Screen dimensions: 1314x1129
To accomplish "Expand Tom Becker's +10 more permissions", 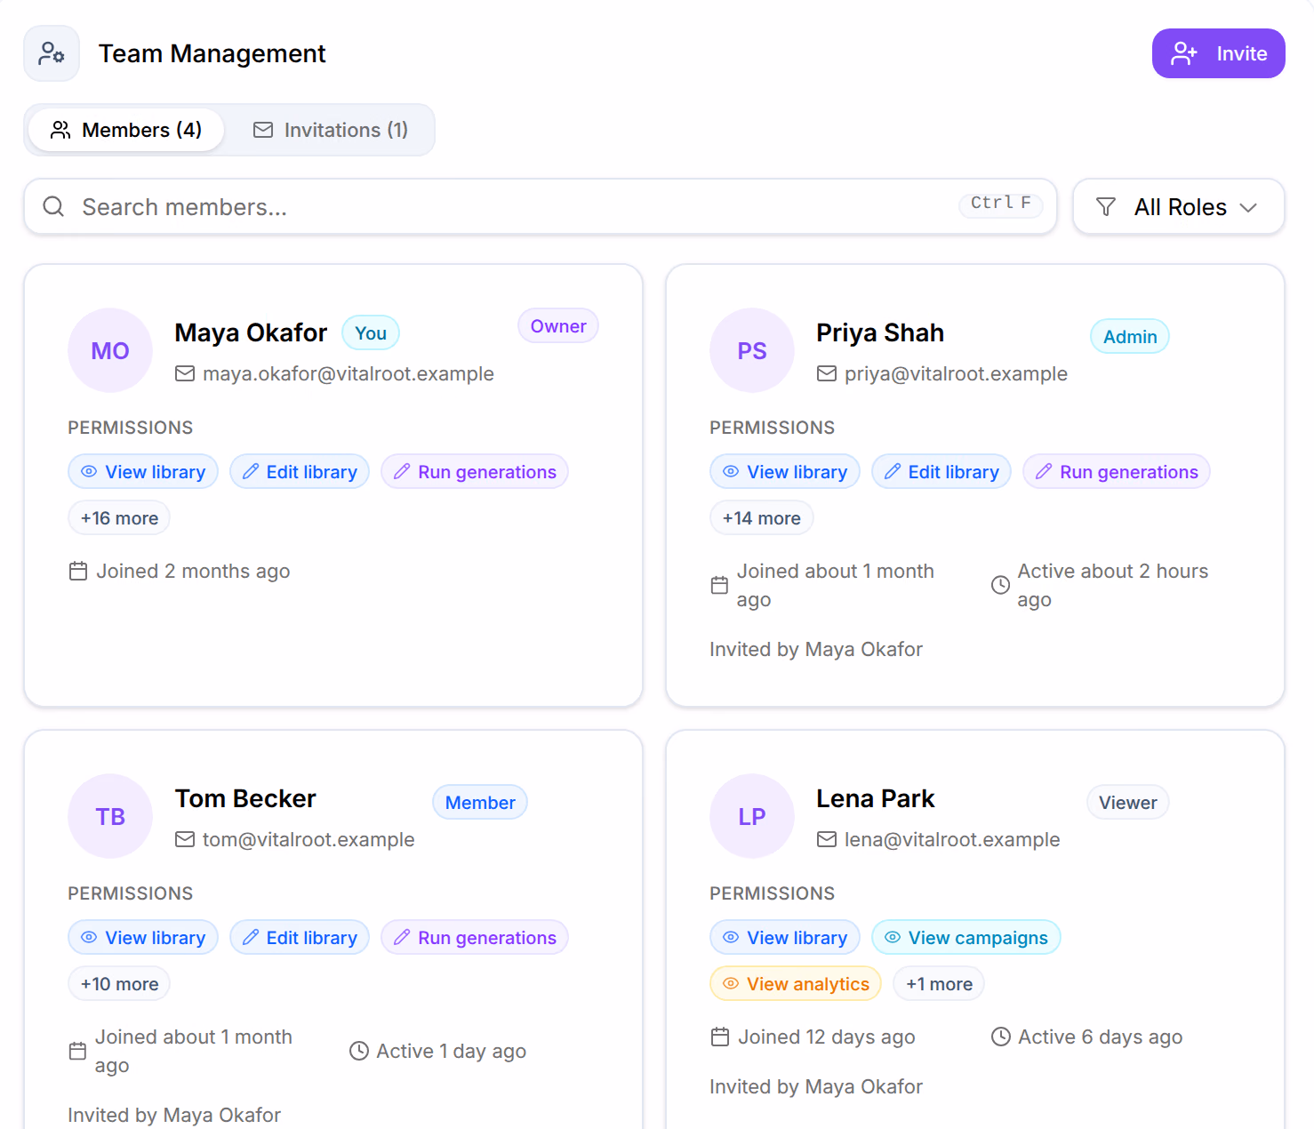I will tap(119, 984).
